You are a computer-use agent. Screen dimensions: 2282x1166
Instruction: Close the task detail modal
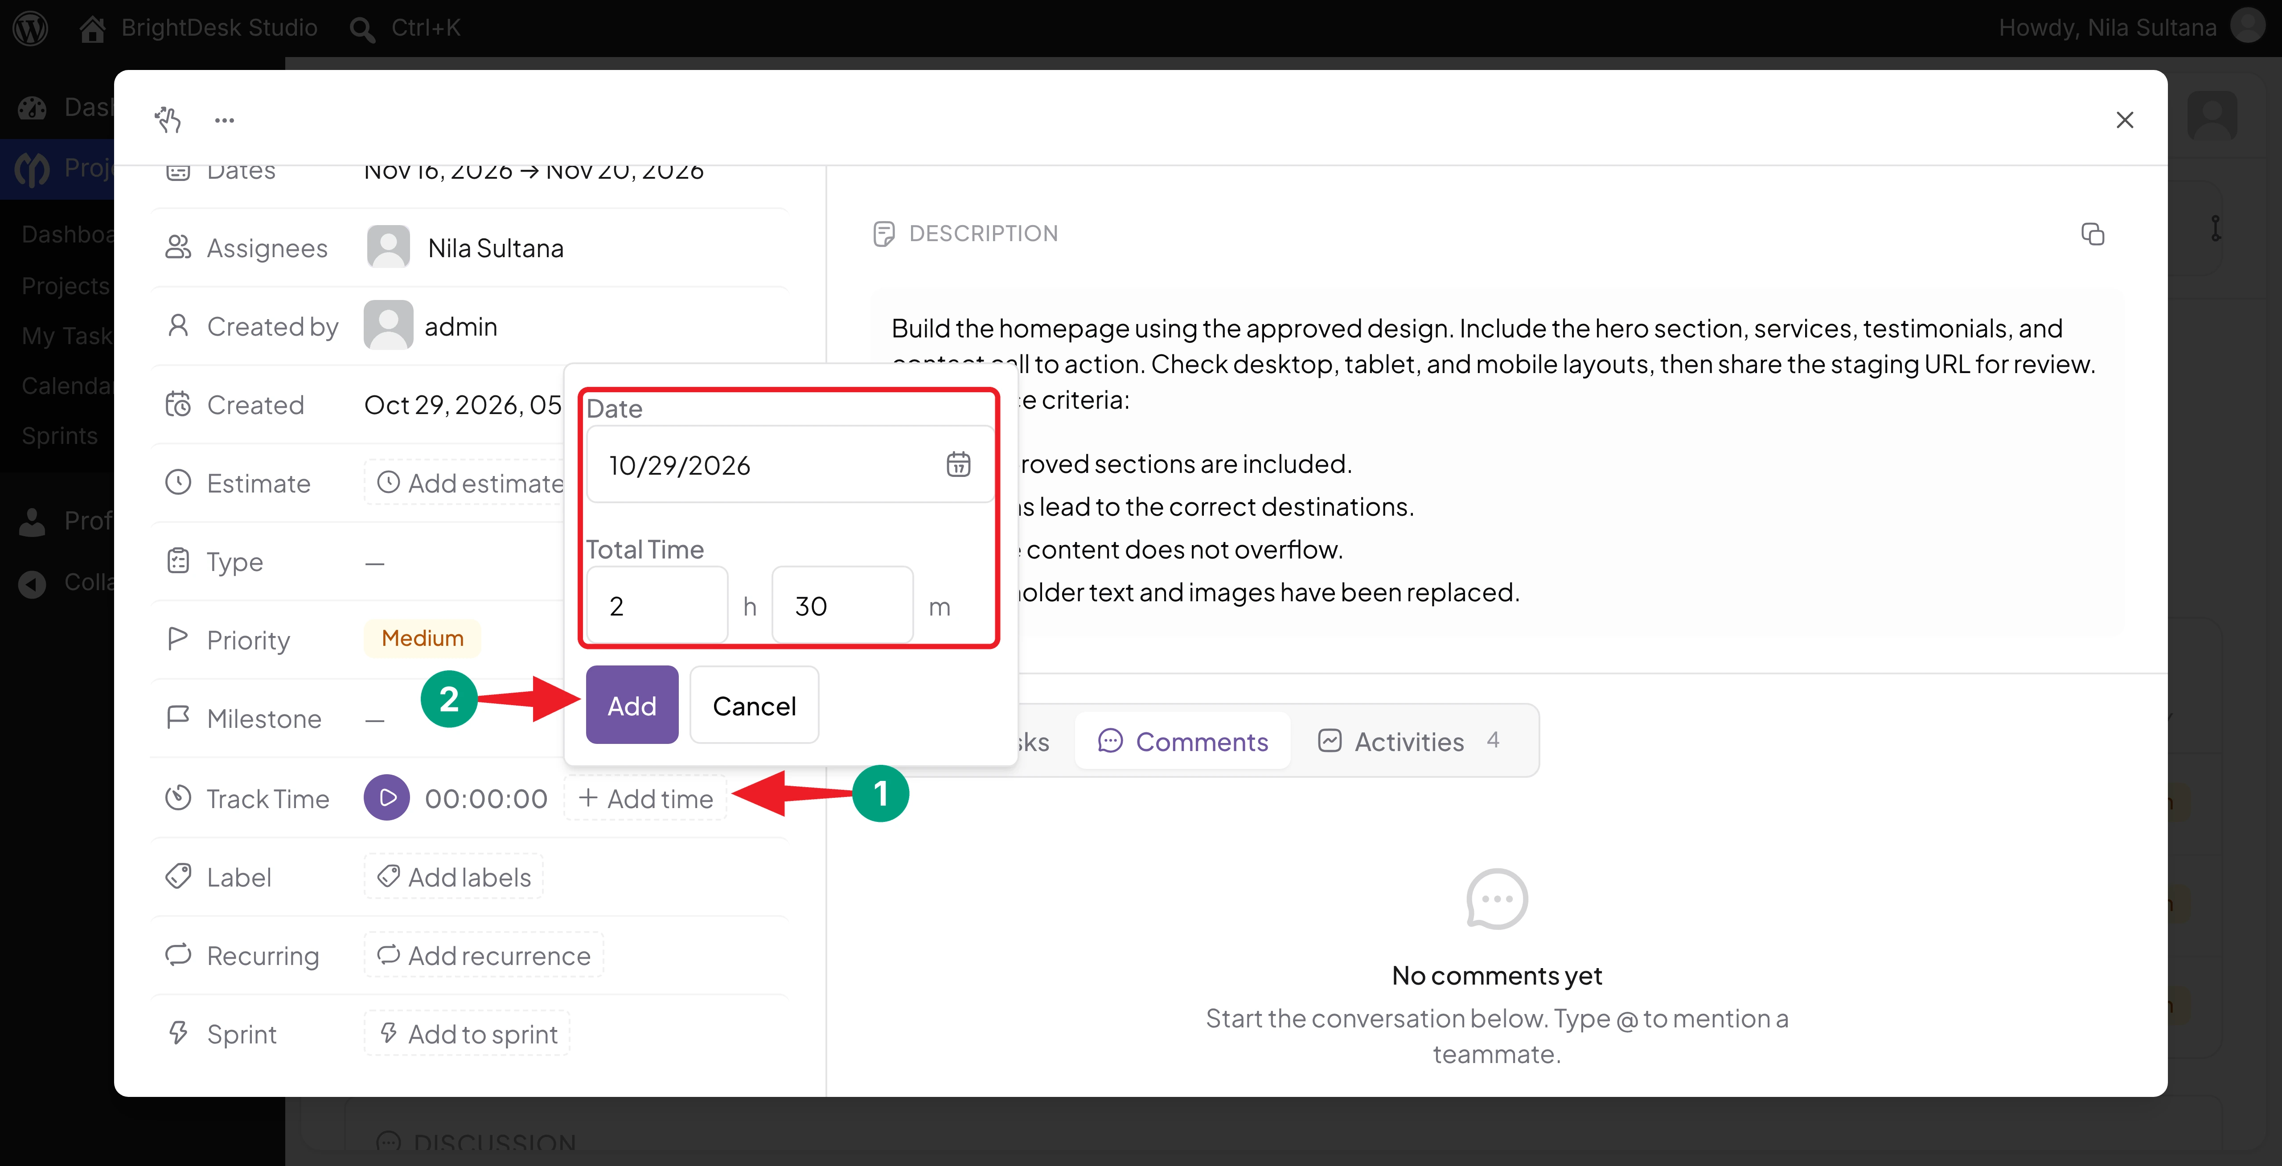[x=2124, y=119]
